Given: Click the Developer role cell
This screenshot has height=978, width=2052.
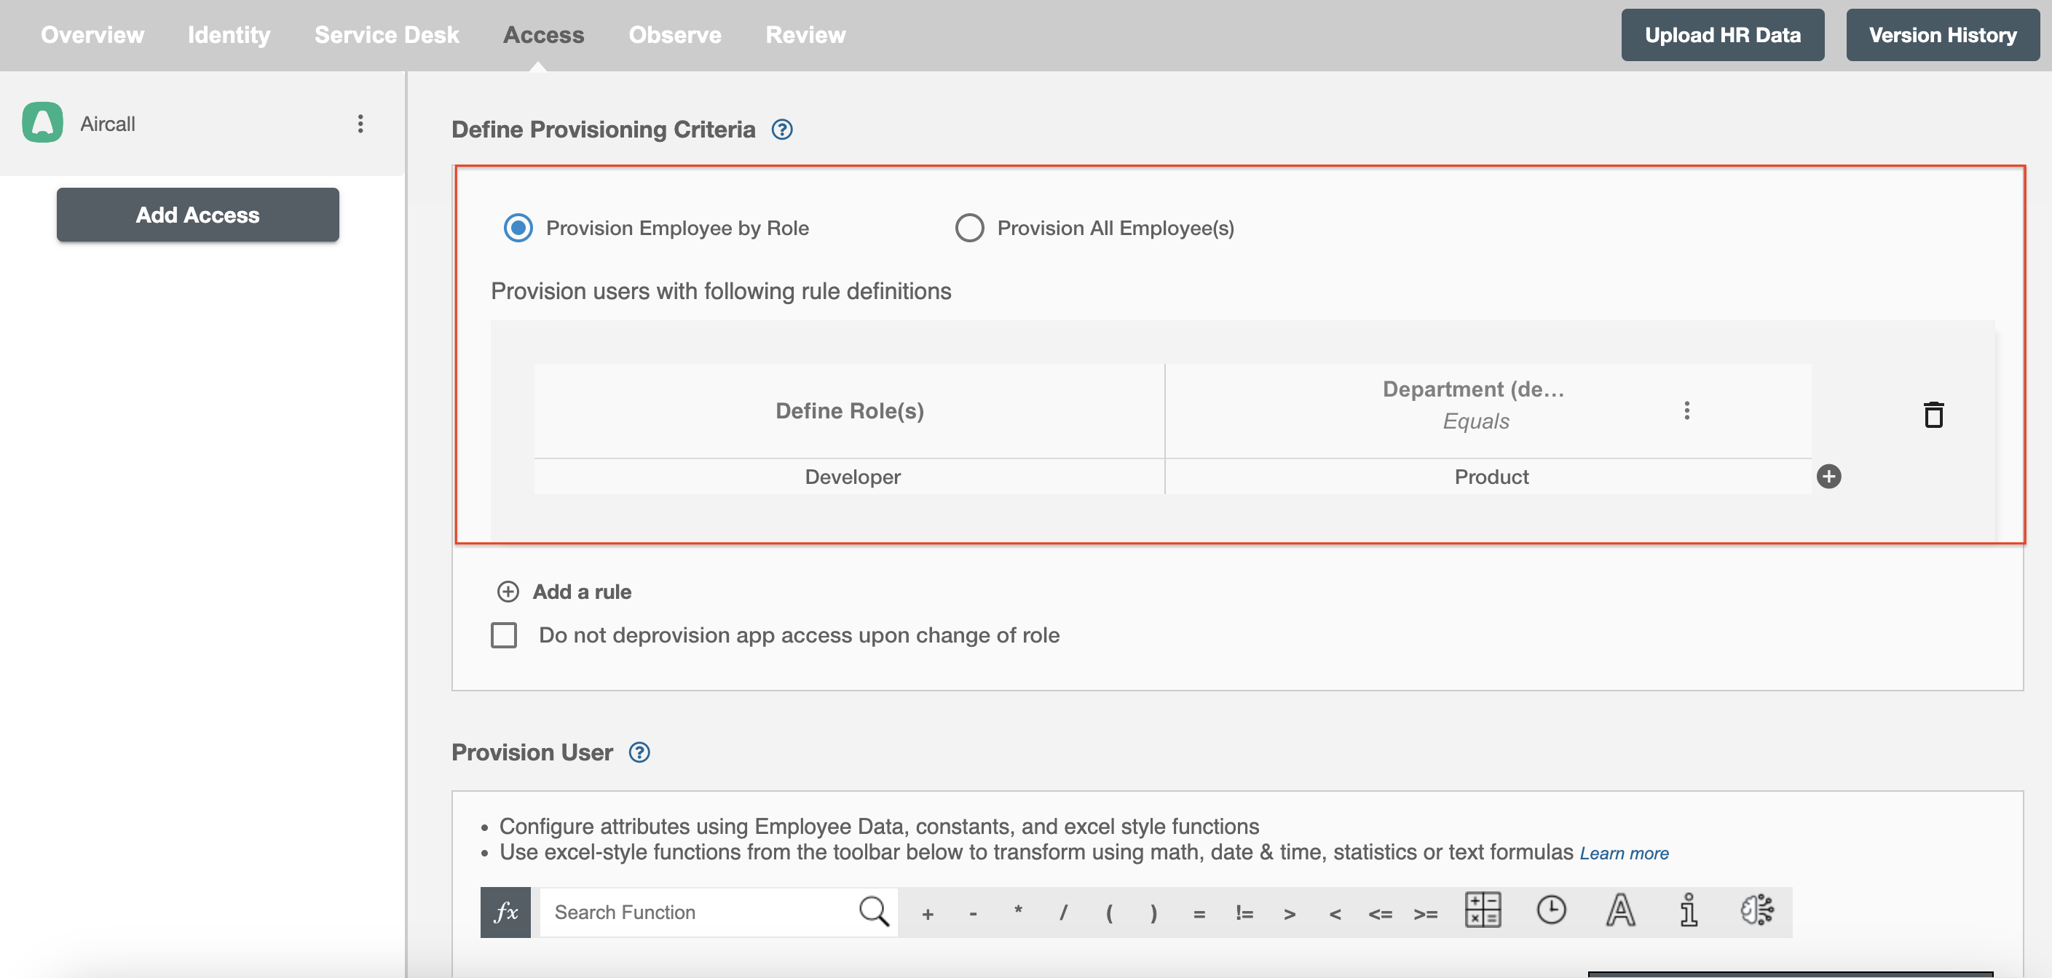Looking at the screenshot, I should [x=849, y=477].
